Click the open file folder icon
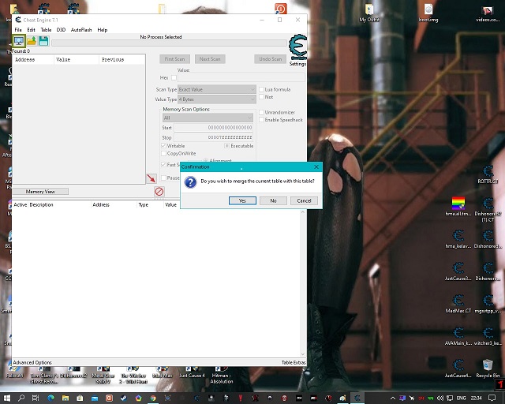505x404 pixels. click(32, 40)
